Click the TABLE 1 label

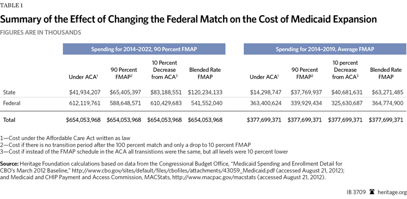tap(11, 6)
